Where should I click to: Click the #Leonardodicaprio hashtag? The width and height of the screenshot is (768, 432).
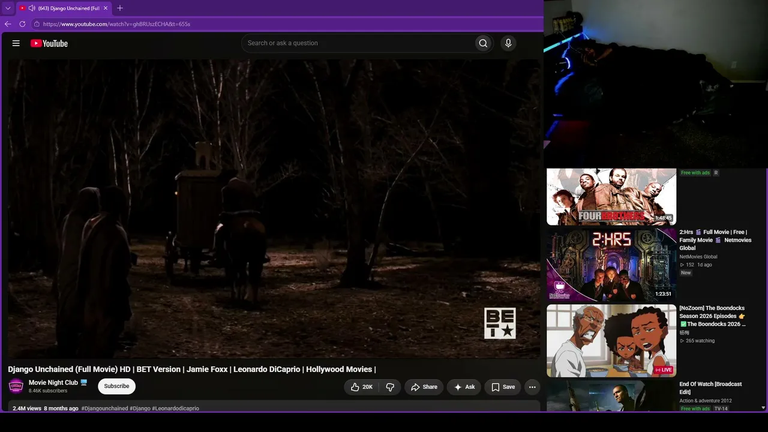pos(175,409)
